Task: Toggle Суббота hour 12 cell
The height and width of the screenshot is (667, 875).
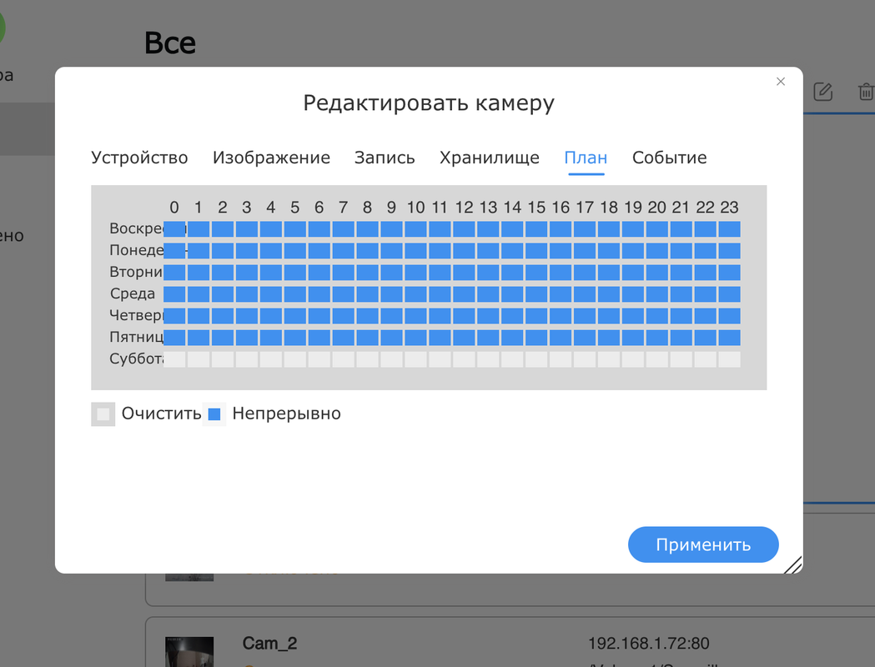Action: pyautogui.click(x=464, y=359)
